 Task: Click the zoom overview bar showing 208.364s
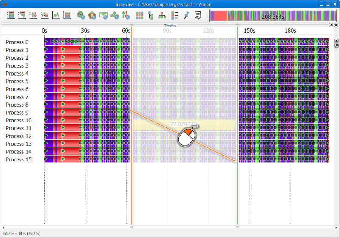point(273,16)
